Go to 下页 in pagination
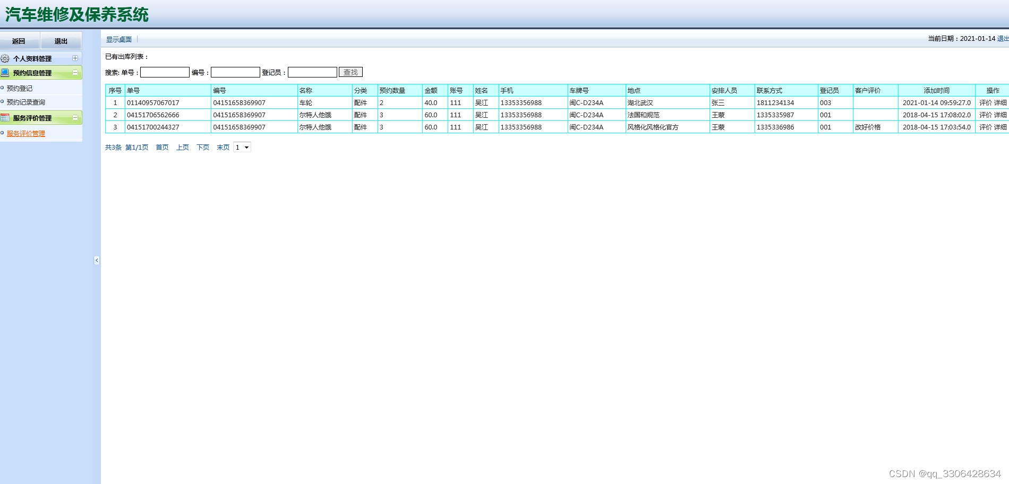 click(x=203, y=148)
